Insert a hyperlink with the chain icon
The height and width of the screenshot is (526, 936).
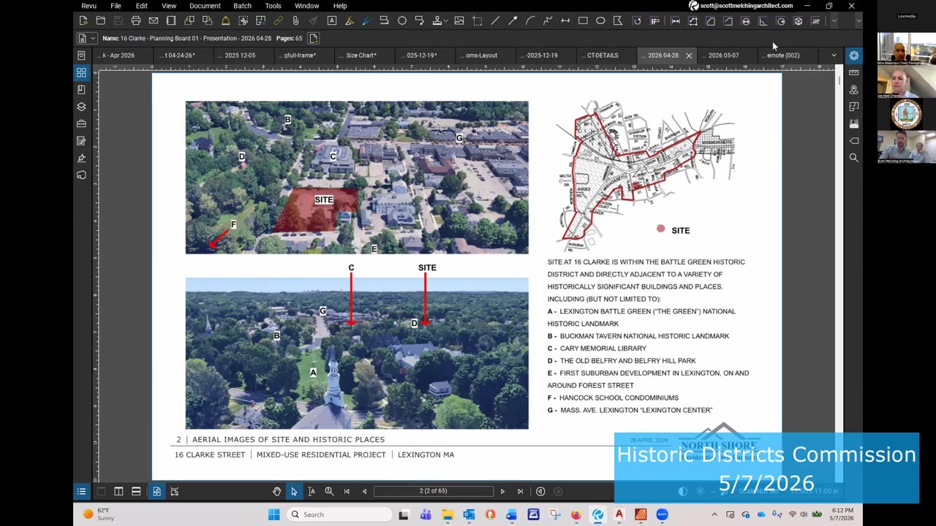[x=278, y=20]
